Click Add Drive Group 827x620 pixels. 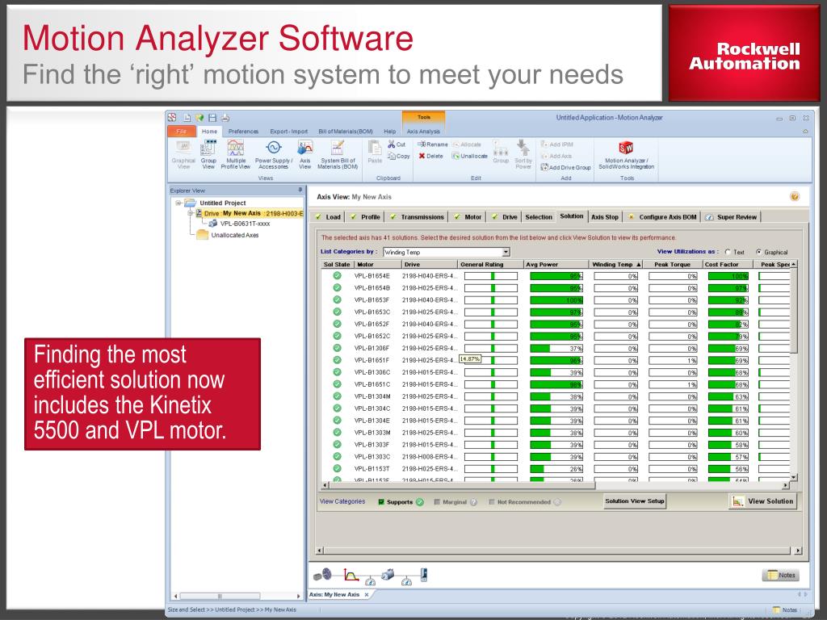pyautogui.click(x=565, y=167)
